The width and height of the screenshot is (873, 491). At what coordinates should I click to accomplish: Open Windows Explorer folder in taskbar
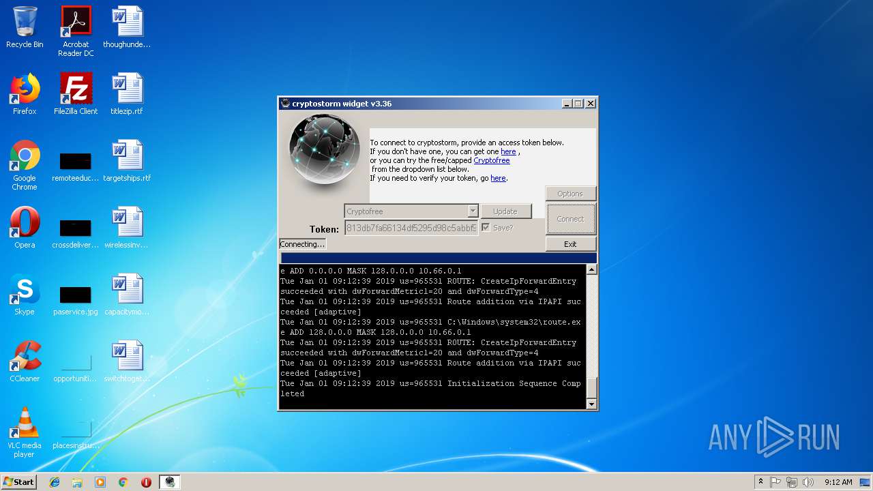tap(77, 482)
